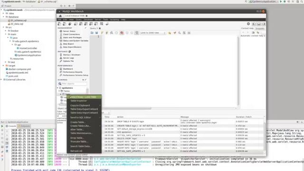Viewport: 304px width, 171px height.
Task: Open the Server menu
Action: coord(98,19)
